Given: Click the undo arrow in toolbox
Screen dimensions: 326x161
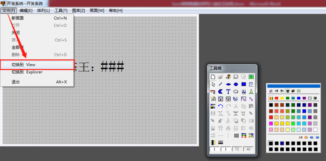Looking at the screenshot, I should (220, 106).
